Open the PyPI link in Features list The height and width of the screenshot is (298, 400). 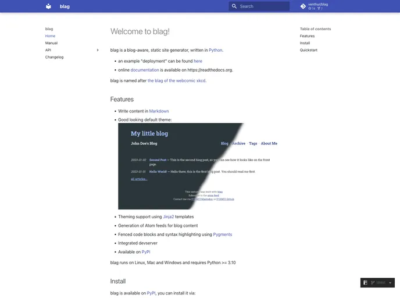146,252
